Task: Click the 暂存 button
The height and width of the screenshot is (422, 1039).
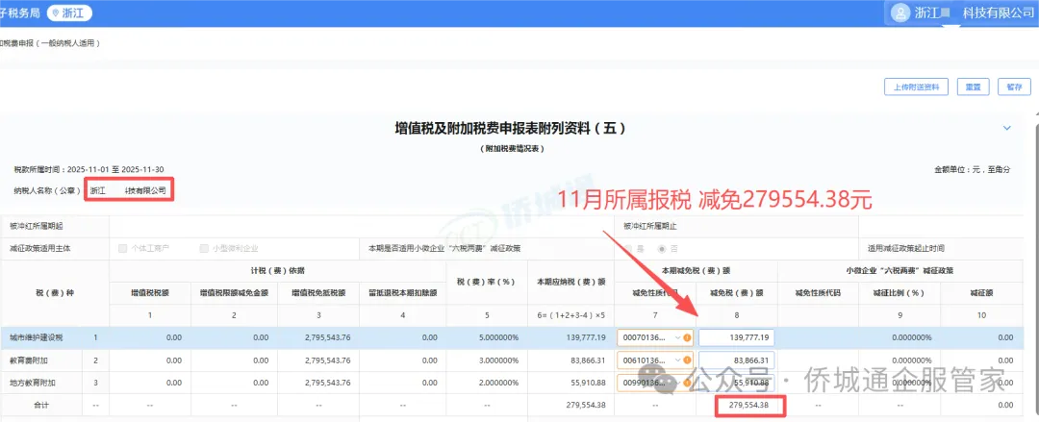Action: point(1015,87)
